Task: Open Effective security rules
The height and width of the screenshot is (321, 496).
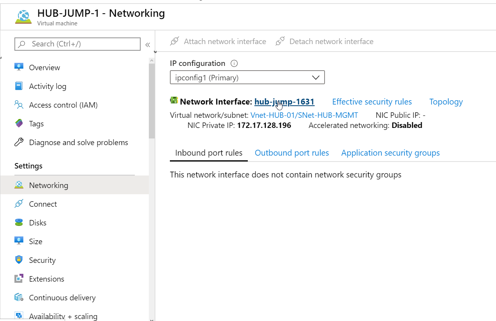Action: click(372, 102)
